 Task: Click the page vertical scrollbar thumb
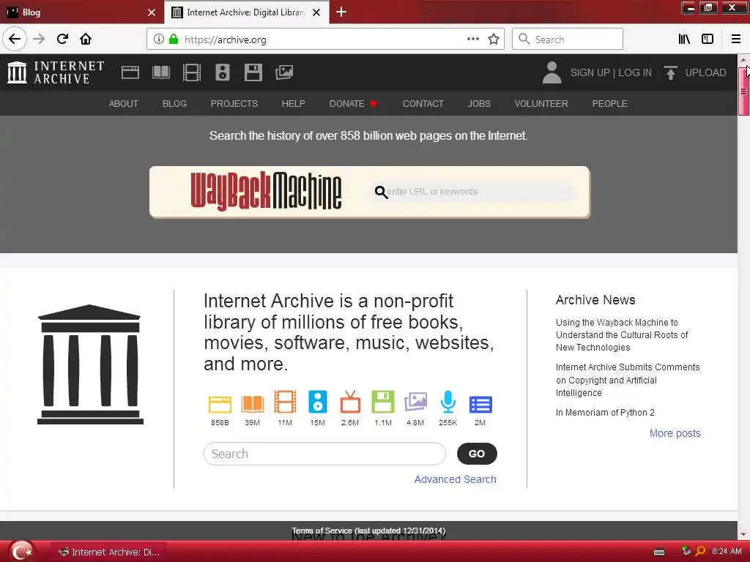point(743,91)
